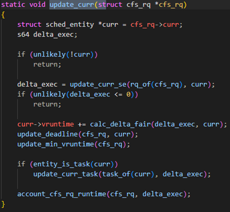230x212 pixels.
Task: Click the sched_entity type name
Action: point(70,25)
